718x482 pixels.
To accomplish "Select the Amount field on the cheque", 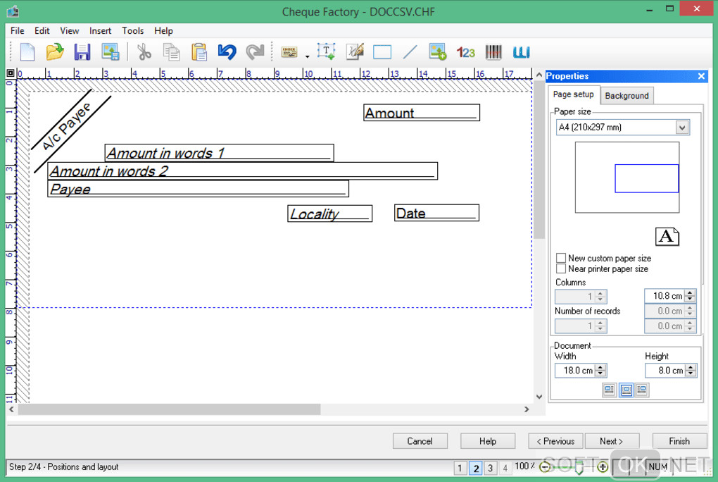I will [422, 113].
